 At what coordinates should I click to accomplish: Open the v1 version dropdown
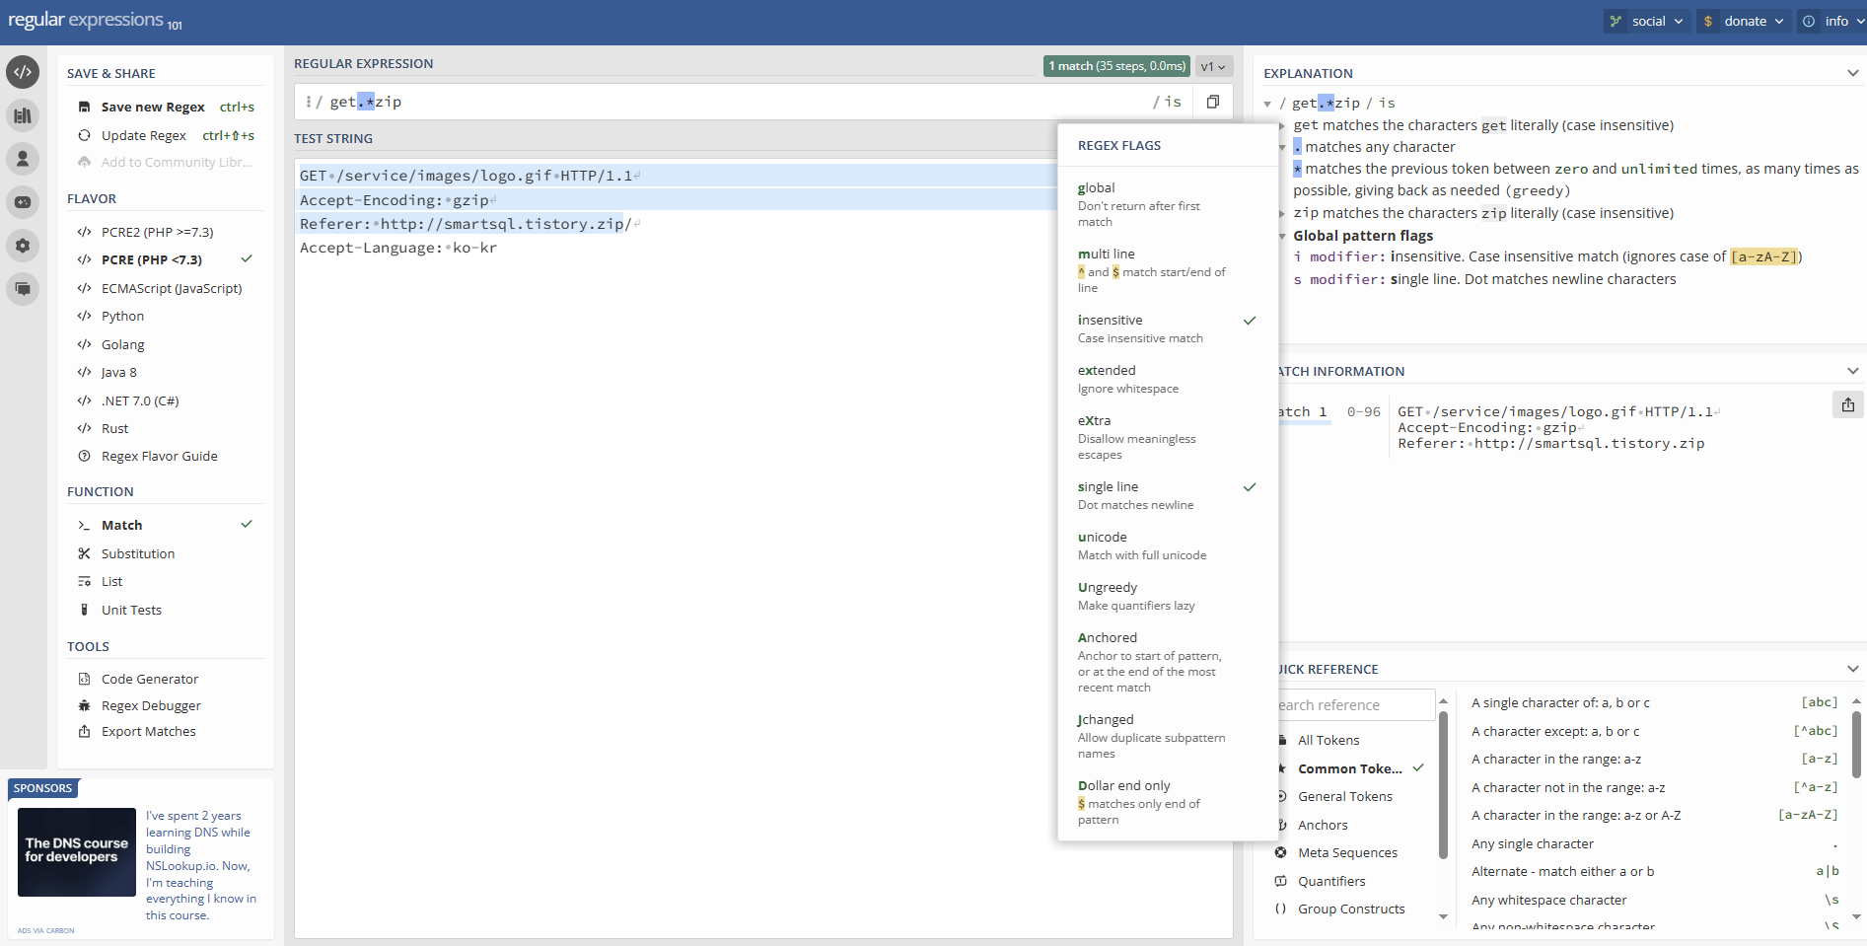pyautogui.click(x=1213, y=66)
